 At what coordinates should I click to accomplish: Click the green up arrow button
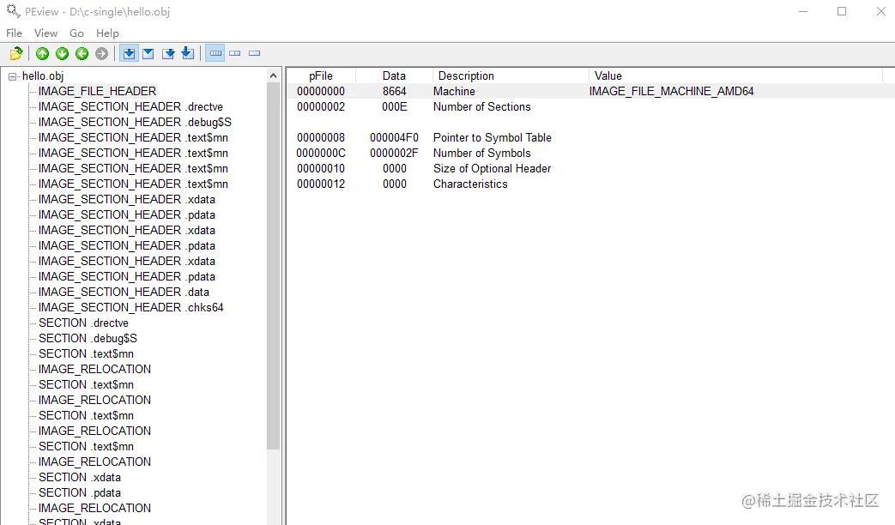[42, 54]
